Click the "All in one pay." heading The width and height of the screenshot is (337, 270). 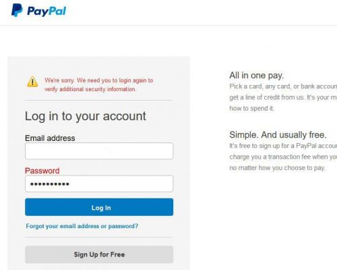click(x=257, y=76)
